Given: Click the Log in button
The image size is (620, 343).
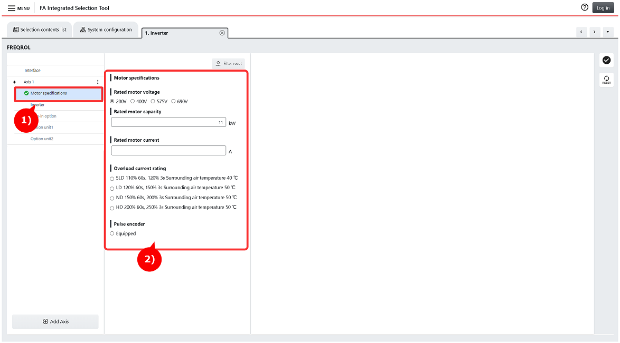Looking at the screenshot, I should pyautogui.click(x=603, y=8).
